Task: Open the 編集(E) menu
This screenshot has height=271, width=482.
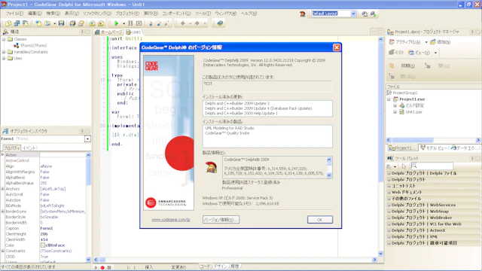Action: click(35, 14)
